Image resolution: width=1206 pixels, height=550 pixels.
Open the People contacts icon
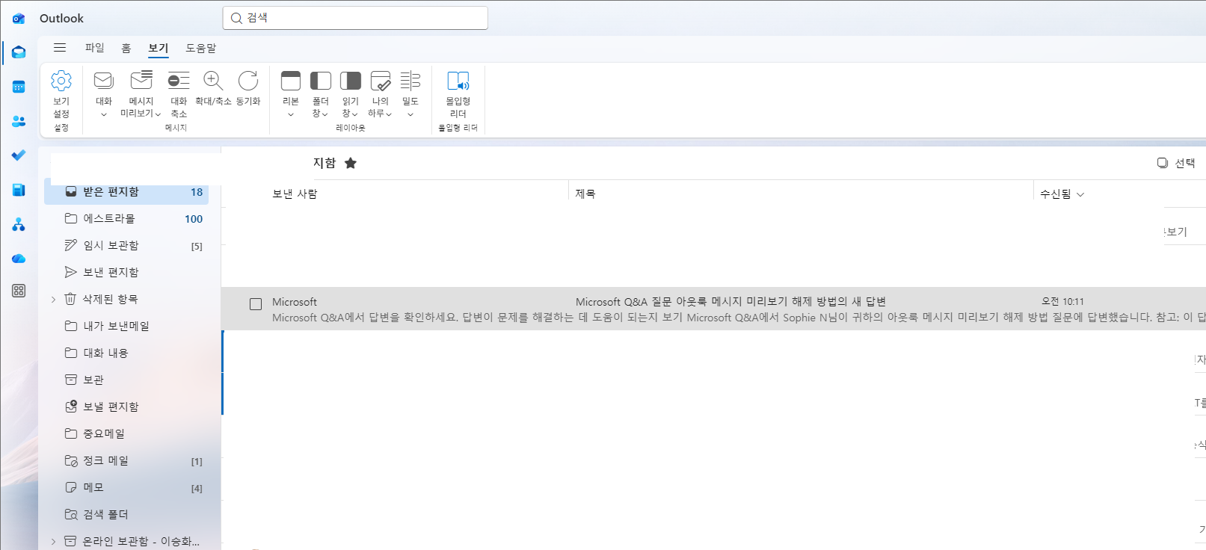[x=19, y=121]
